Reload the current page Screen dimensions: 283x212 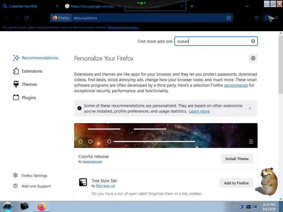click(27, 18)
